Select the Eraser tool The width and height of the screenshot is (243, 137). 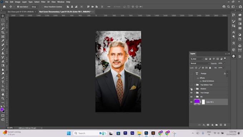3,61
